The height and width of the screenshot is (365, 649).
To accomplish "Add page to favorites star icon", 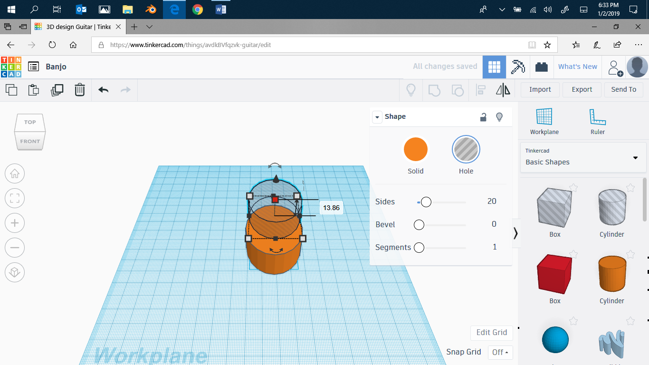I will [547, 45].
